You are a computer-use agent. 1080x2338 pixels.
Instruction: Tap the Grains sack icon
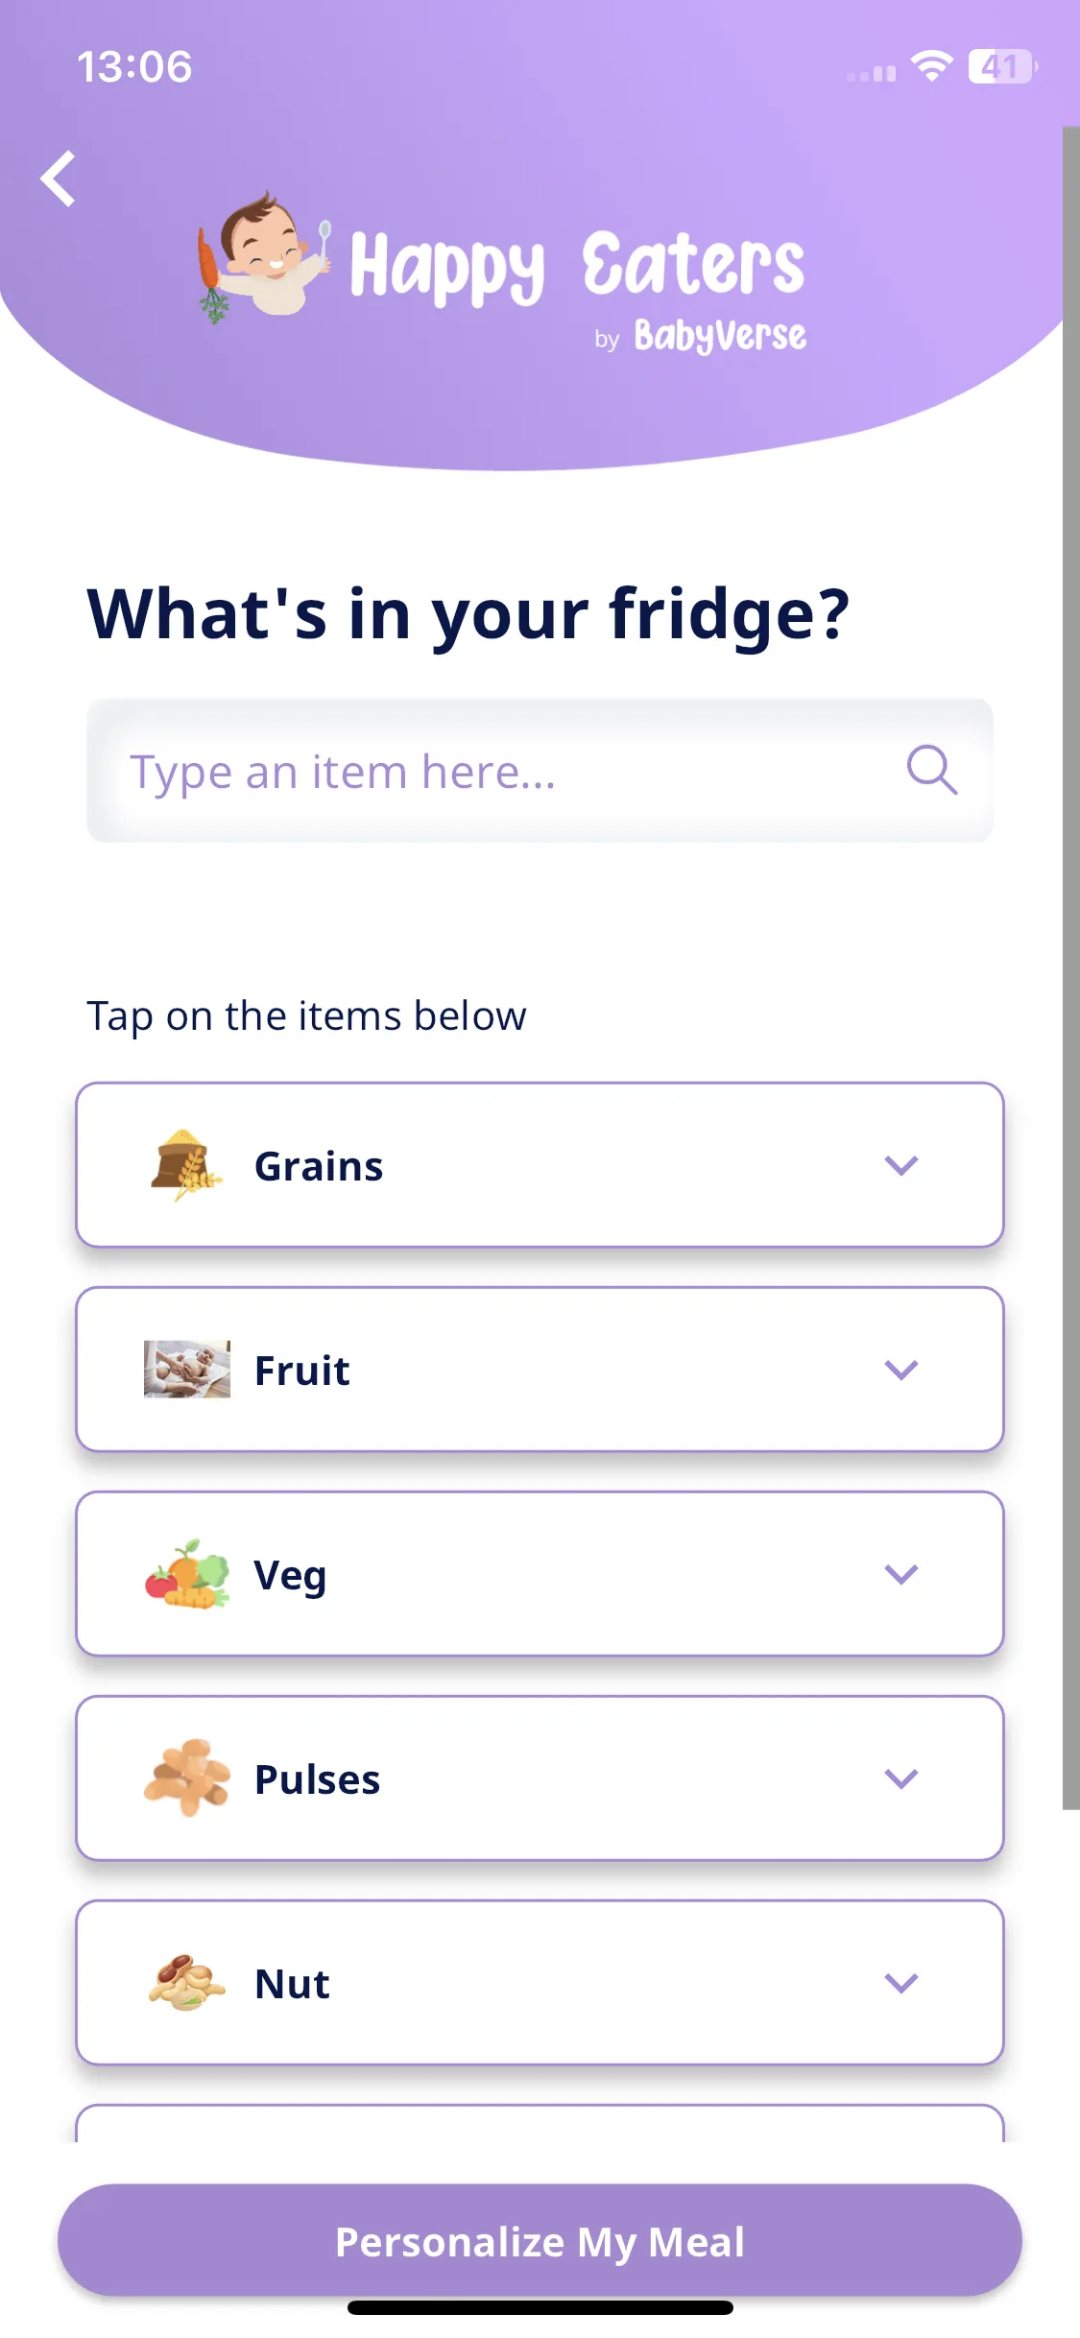click(186, 1164)
